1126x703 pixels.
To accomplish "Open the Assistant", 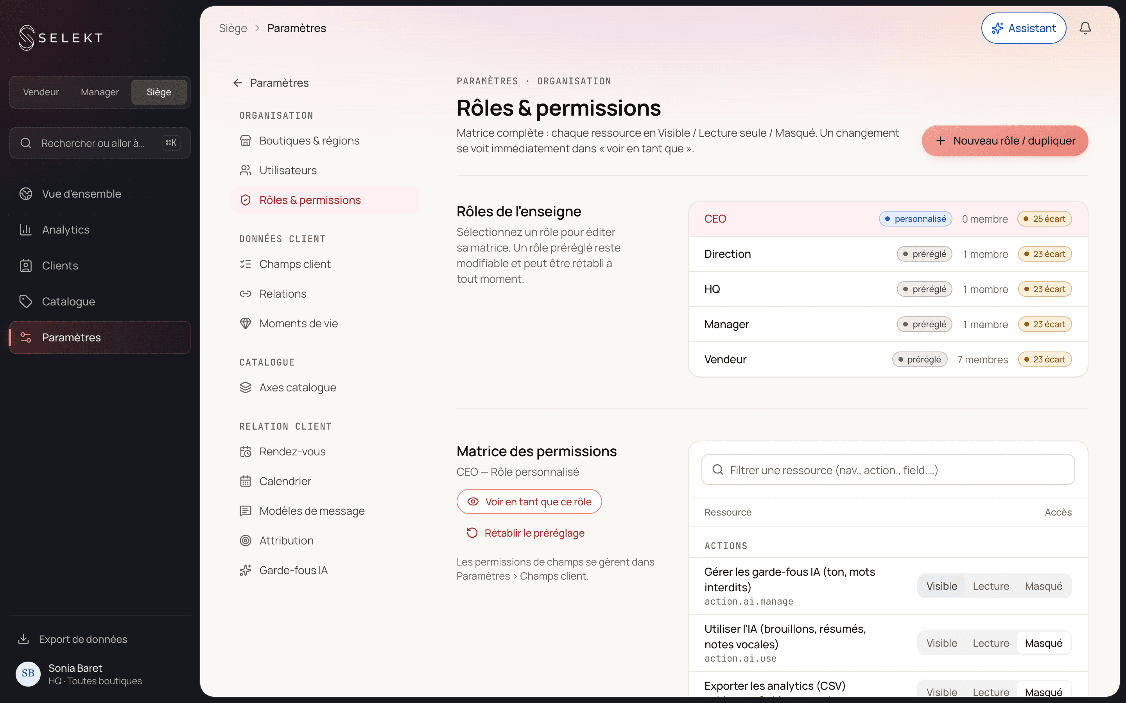I will (x=1024, y=28).
